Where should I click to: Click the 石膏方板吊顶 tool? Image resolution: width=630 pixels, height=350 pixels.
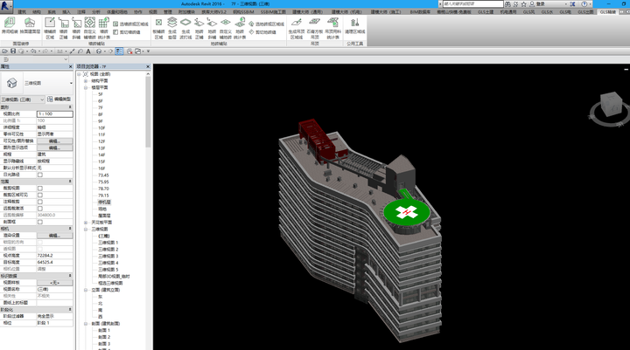pyautogui.click(x=315, y=28)
